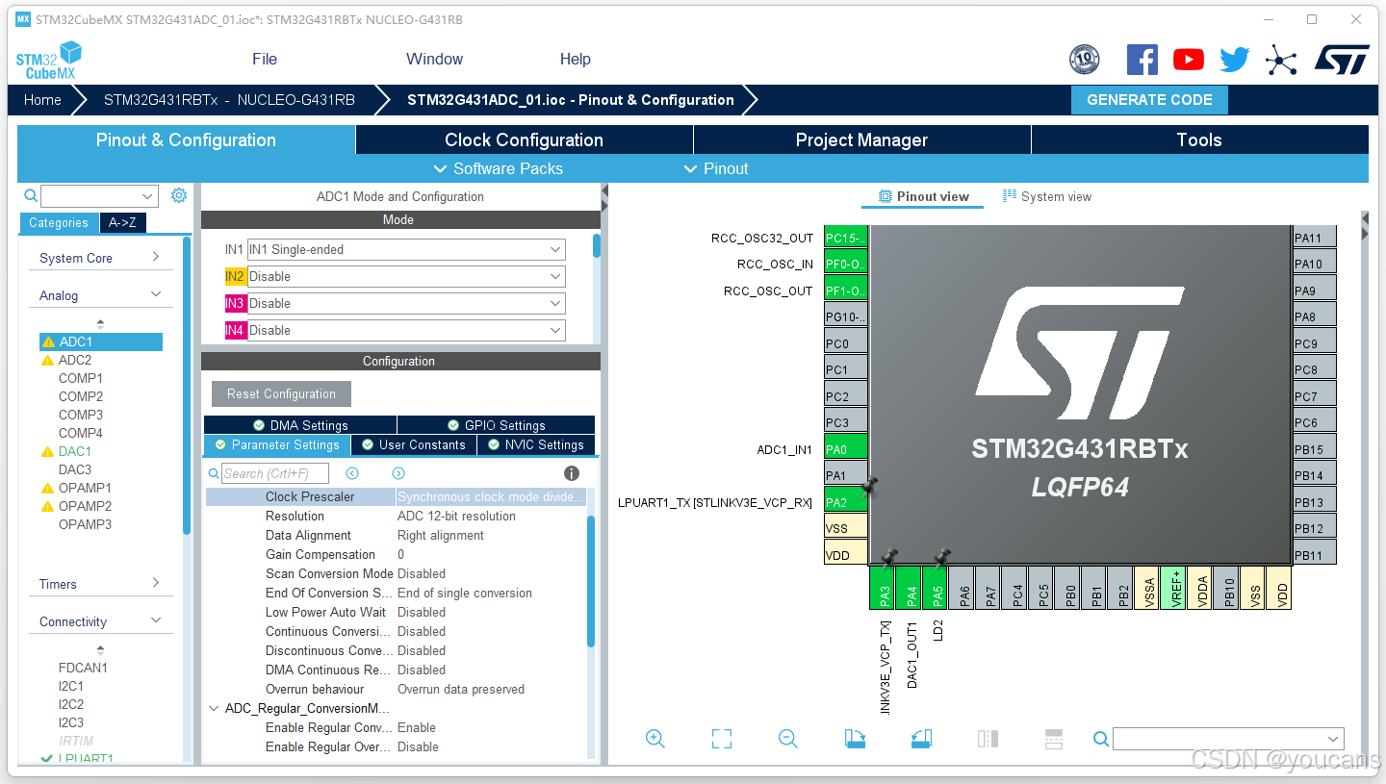Select OPAMP1 in the Analog list
This screenshot has height=784, width=1386.
pos(85,488)
